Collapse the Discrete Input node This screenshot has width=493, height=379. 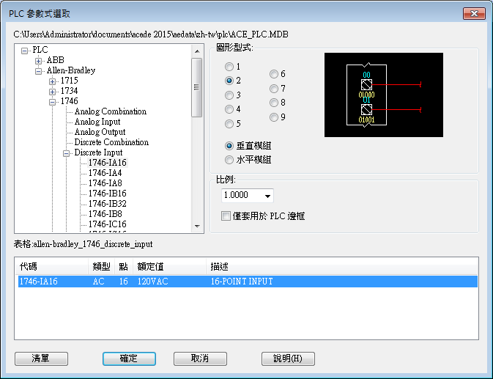pyautogui.click(x=67, y=153)
